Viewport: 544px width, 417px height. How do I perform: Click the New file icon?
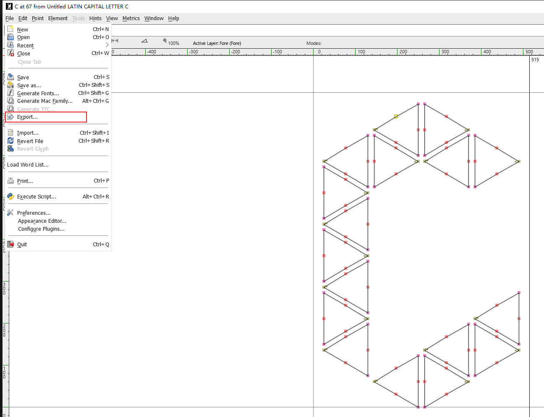pyautogui.click(x=10, y=29)
